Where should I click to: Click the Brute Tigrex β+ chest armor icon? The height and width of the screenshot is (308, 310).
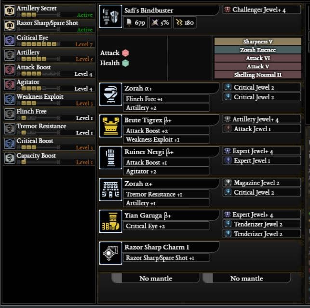pyautogui.click(x=110, y=126)
